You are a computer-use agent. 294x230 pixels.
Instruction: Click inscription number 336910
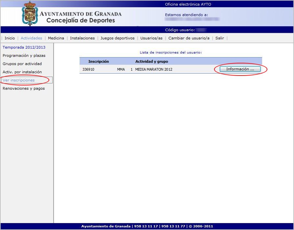tap(88, 69)
